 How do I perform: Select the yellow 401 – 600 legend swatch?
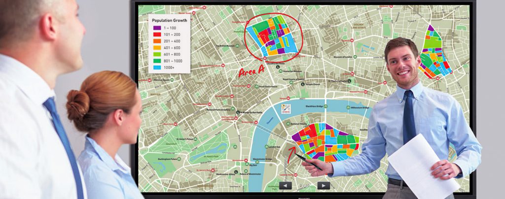pos(157,48)
